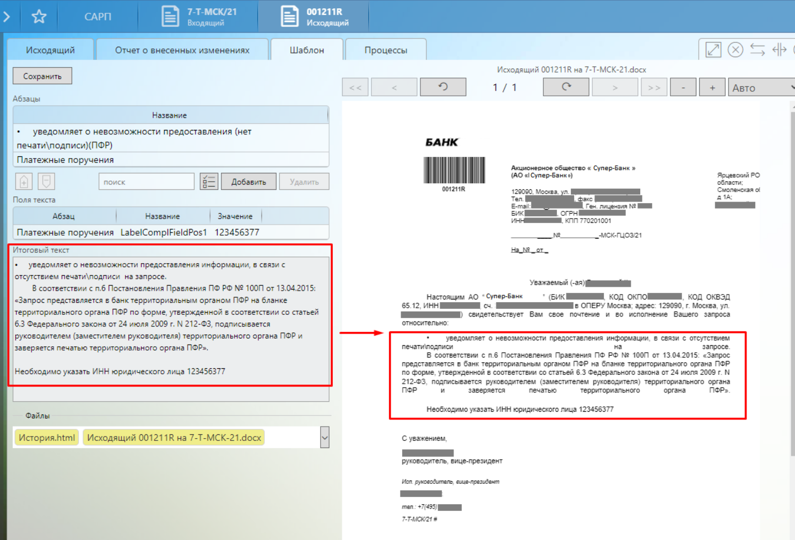The width and height of the screenshot is (795, 540).
Task: Click the swap panels arrows icon
Action: coord(758,50)
